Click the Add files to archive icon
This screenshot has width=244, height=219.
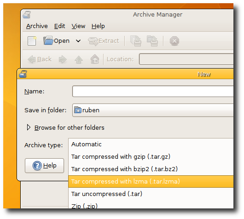136,41
